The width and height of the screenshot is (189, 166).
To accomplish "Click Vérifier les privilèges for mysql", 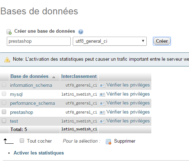I will tap(128, 94).
